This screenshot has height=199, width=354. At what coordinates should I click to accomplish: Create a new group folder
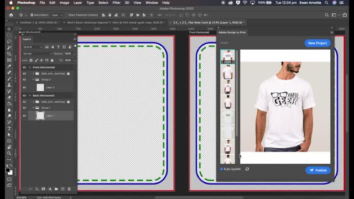(x=56, y=189)
